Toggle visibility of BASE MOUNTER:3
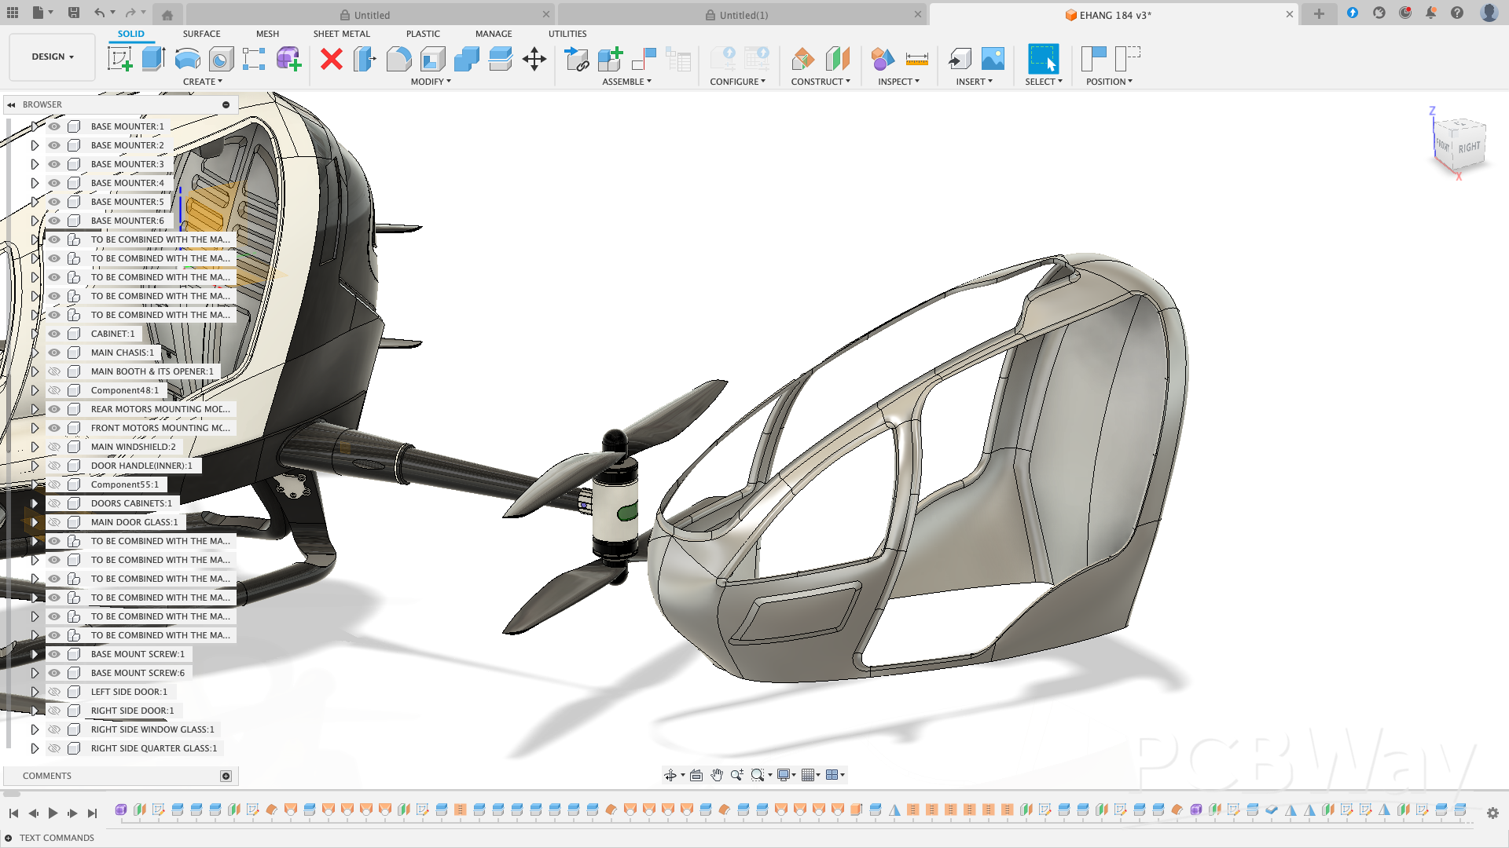 pyautogui.click(x=54, y=164)
